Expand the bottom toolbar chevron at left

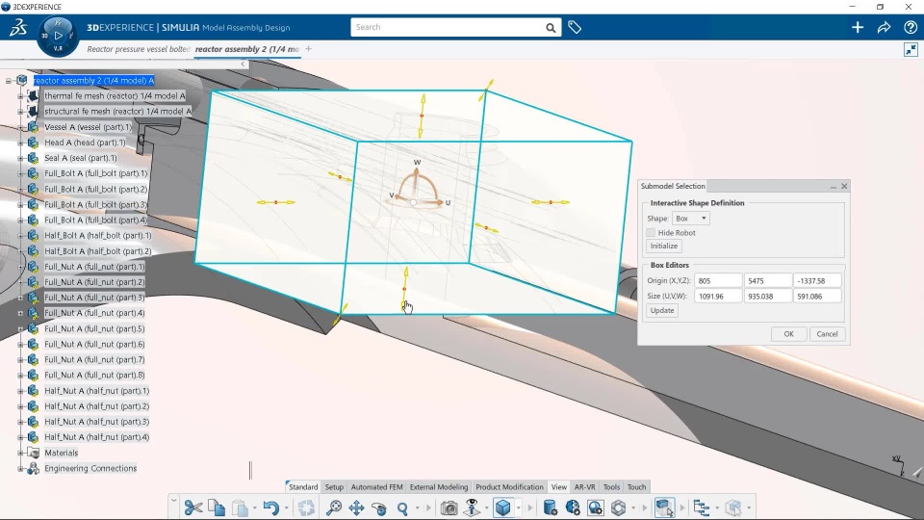click(174, 501)
